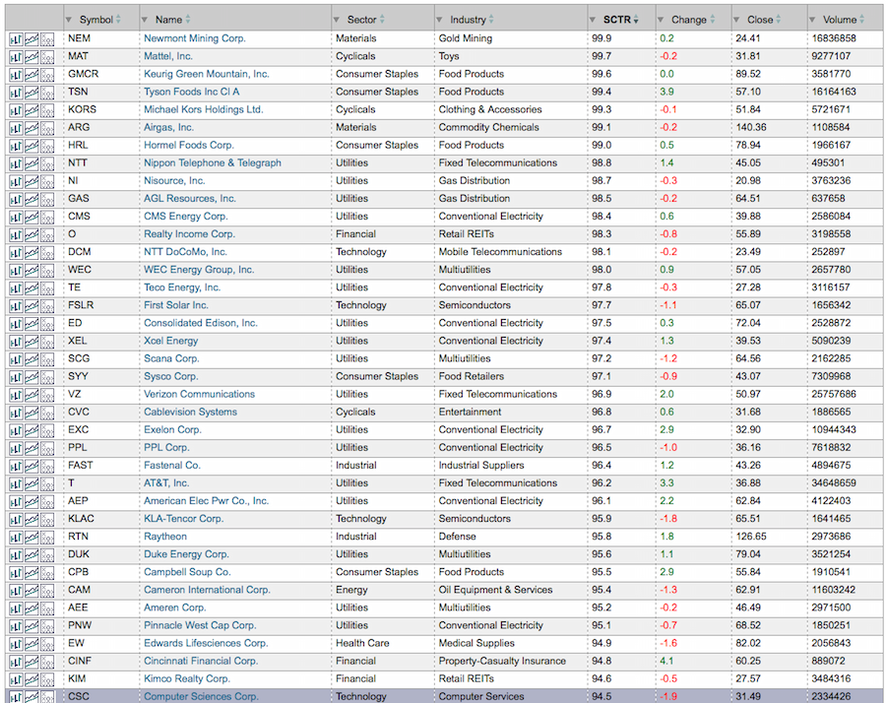
Task: Open the Close column filter triangle
Action: [x=736, y=20]
